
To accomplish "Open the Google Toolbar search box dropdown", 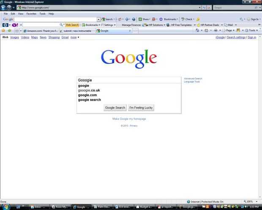I will [98, 19].
